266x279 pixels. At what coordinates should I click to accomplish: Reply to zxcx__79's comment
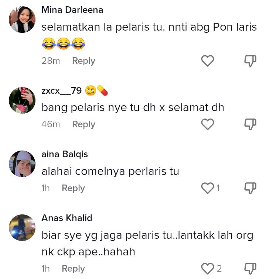(x=83, y=124)
